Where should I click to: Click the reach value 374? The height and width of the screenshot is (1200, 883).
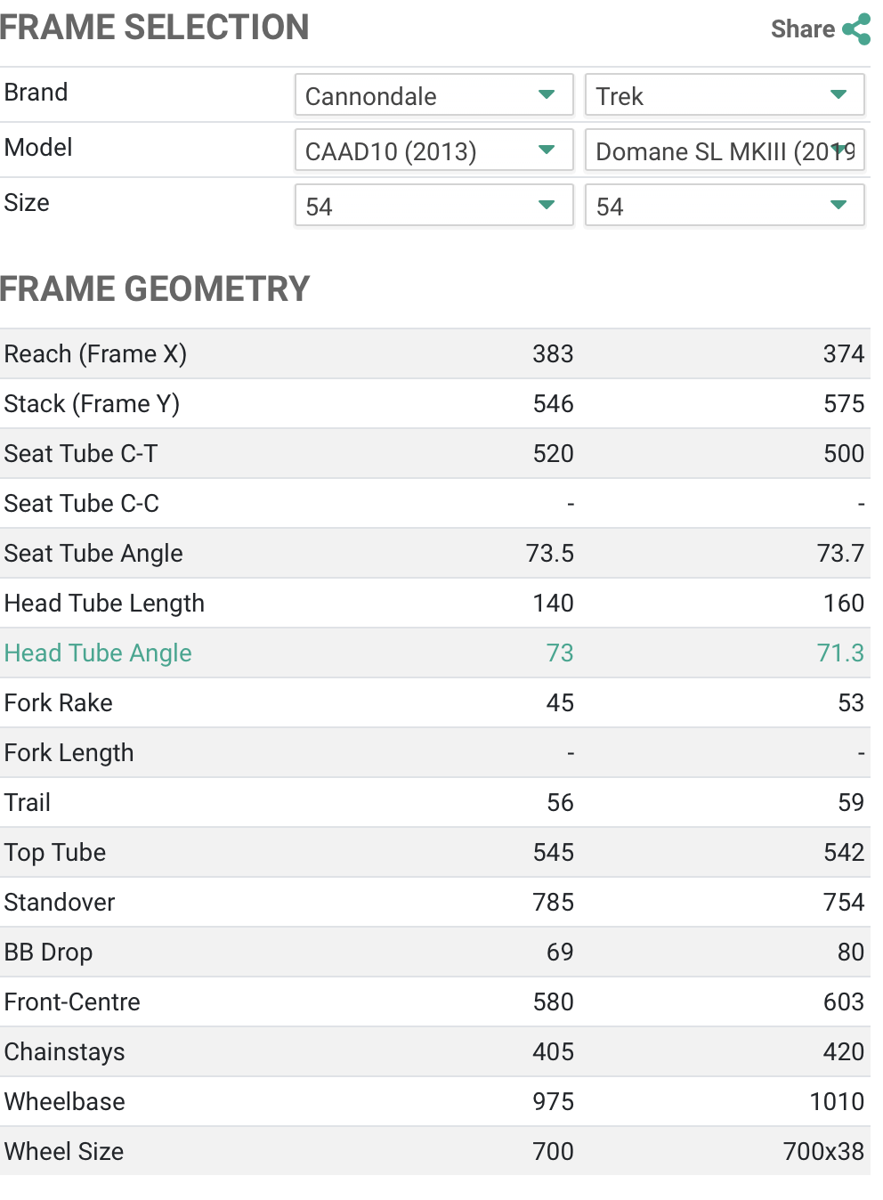(844, 354)
